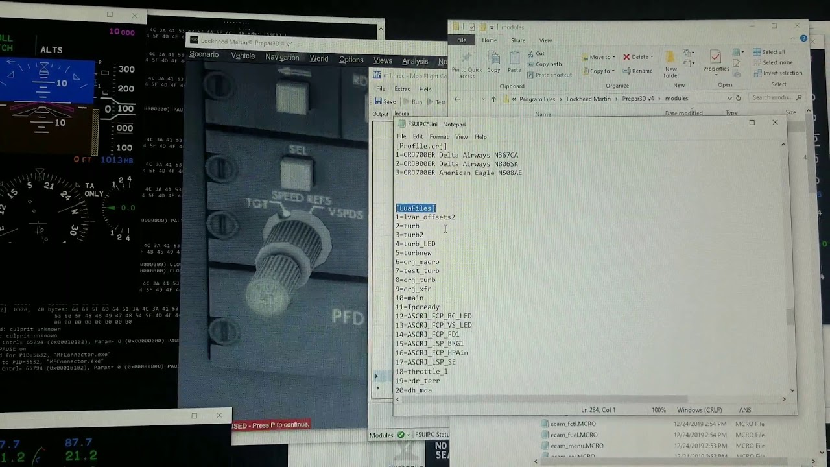Click Prepar3D v4 in Explorer breadcrumb
The width and height of the screenshot is (830, 467).
tap(638, 99)
